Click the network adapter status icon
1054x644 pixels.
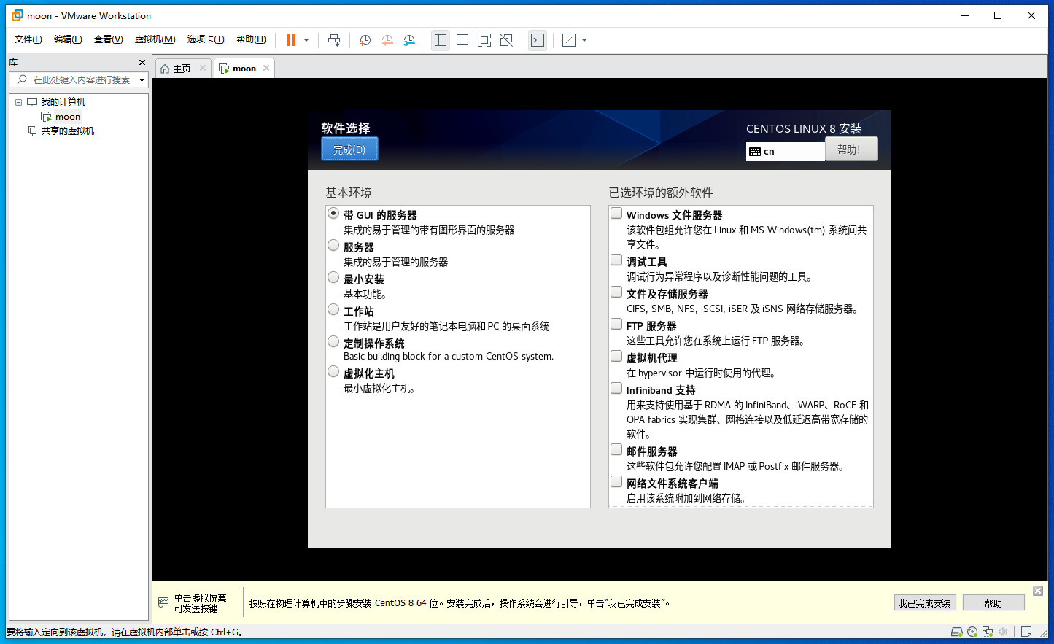[988, 632]
